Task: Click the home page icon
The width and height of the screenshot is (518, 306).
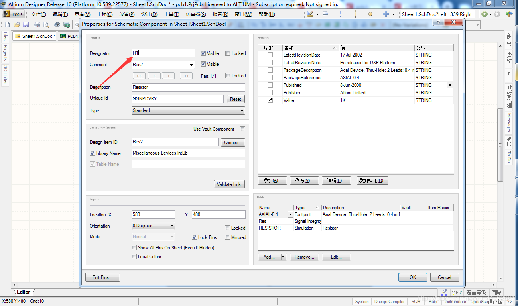Action: 510,14
